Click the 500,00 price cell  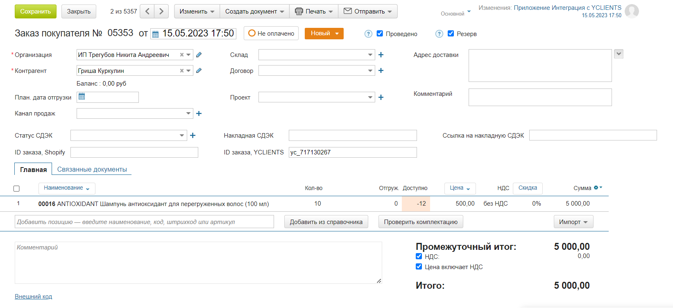click(x=465, y=204)
